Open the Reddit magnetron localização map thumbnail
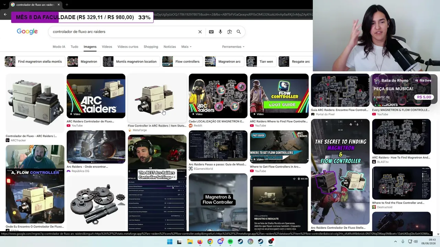 click(218, 96)
